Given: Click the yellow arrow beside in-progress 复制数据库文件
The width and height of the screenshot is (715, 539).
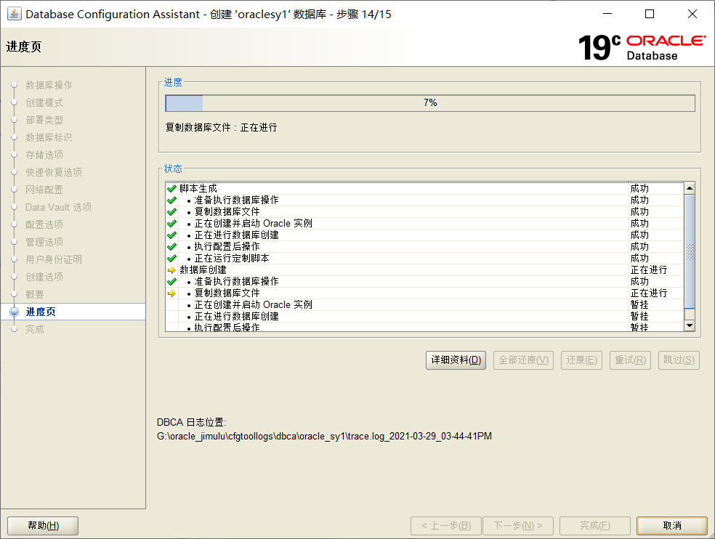Looking at the screenshot, I should [172, 293].
